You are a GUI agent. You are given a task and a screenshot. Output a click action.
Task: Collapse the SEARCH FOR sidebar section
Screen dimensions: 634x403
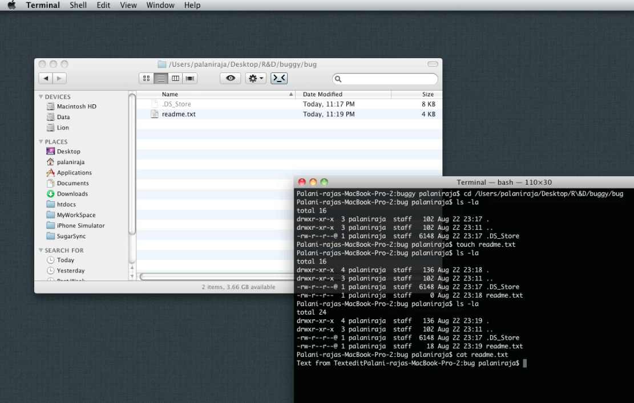tap(41, 250)
